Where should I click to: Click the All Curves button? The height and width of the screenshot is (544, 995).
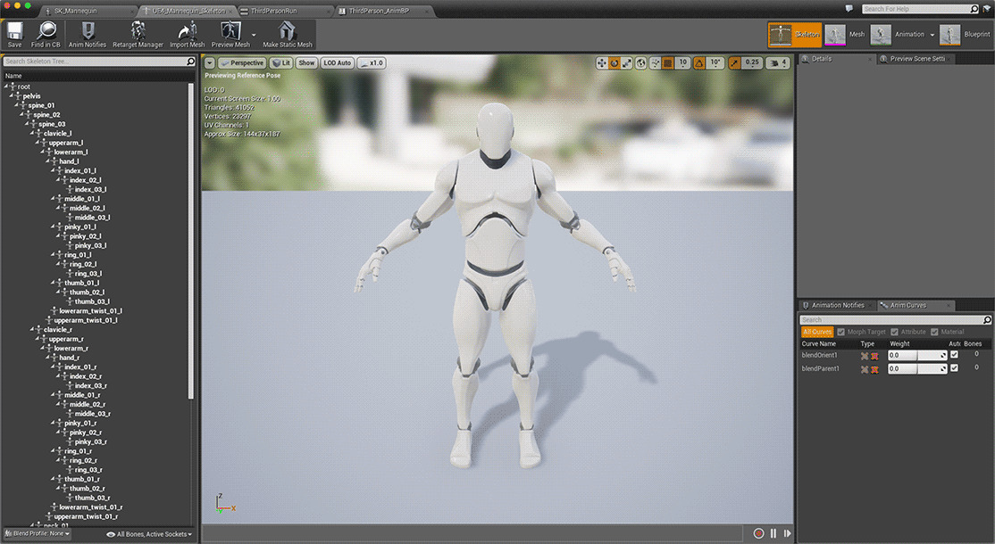(816, 332)
